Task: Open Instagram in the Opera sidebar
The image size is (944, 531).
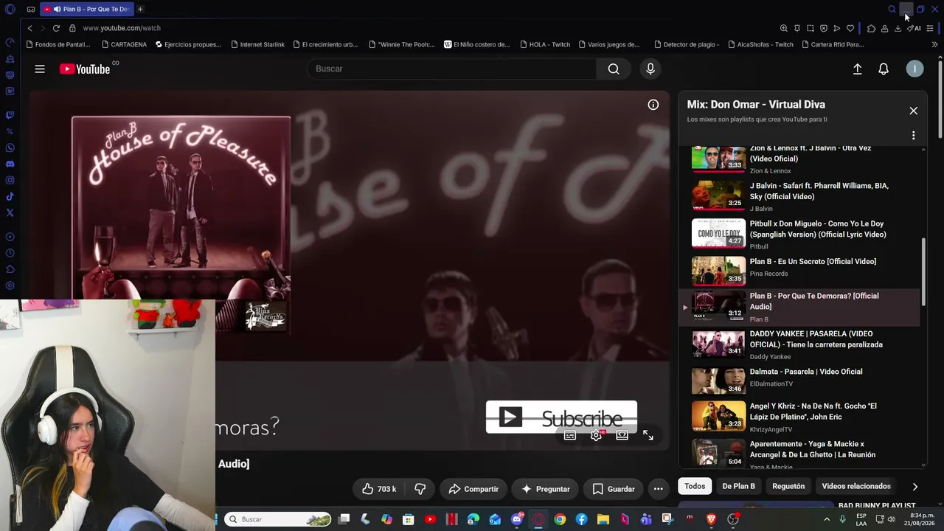Action: (10, 180)
